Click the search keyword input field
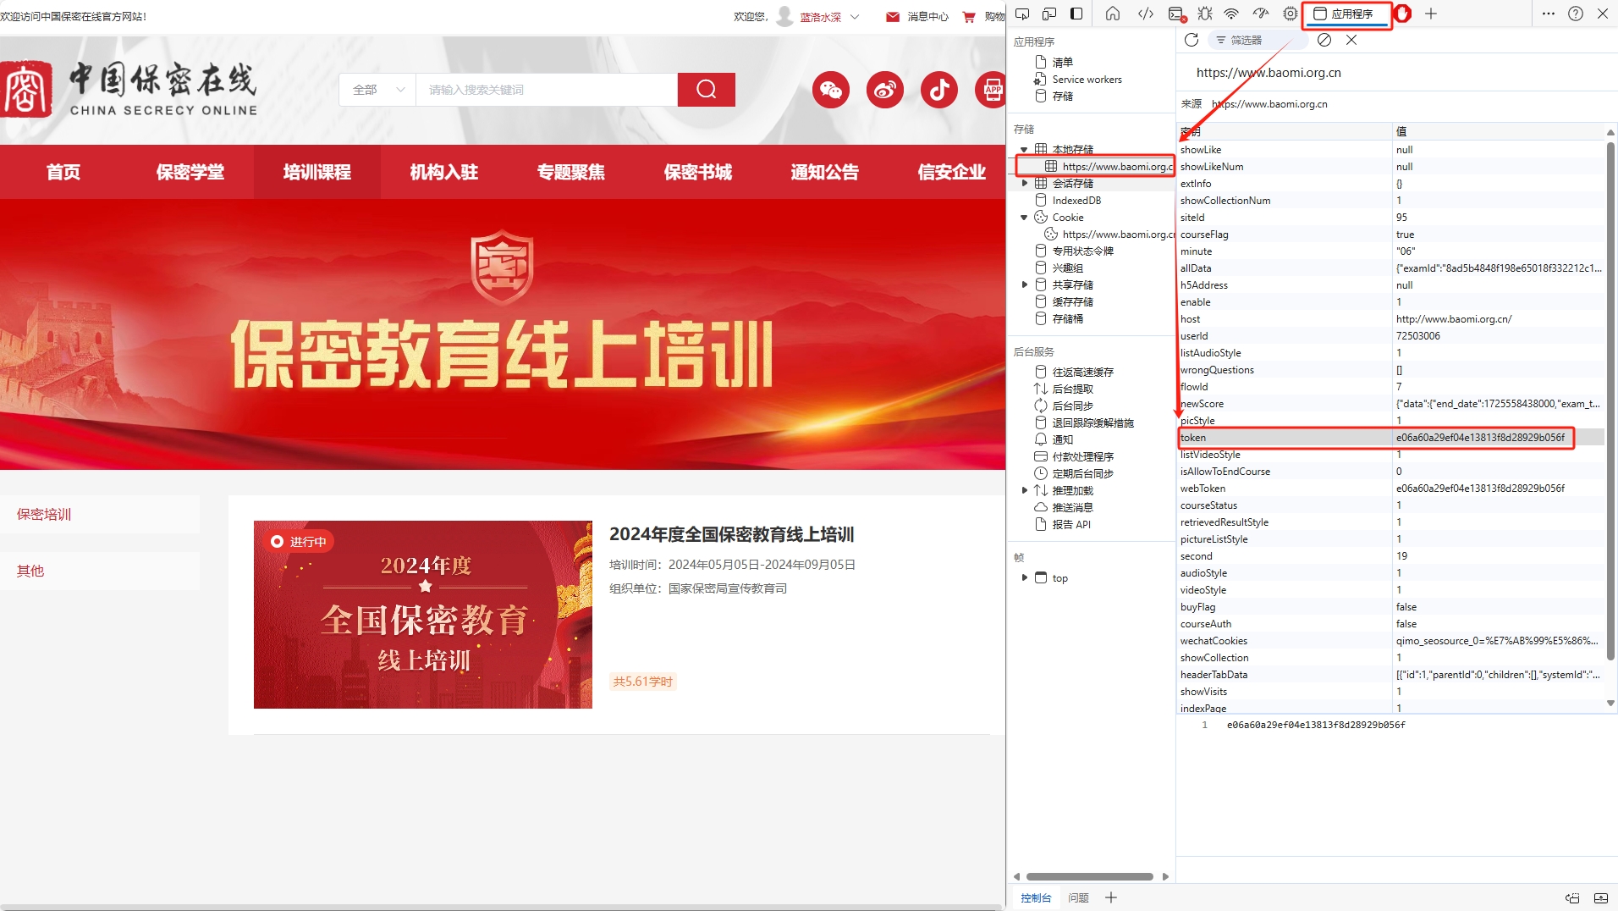Viewport: 1618px width, 911px height. click(x=547, y=90)
